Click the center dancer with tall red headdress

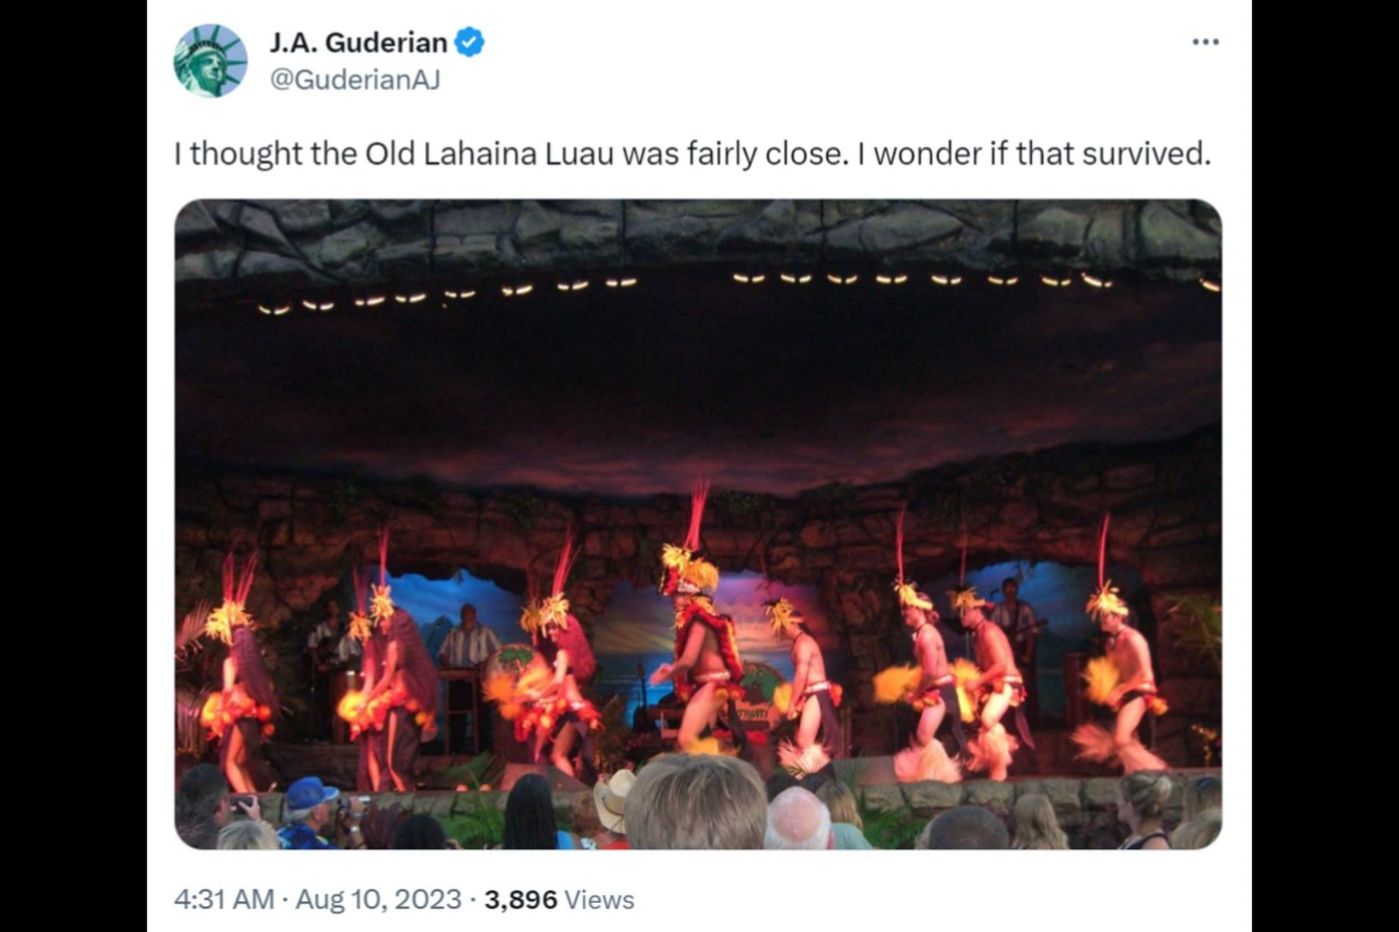tap(698, 641)
